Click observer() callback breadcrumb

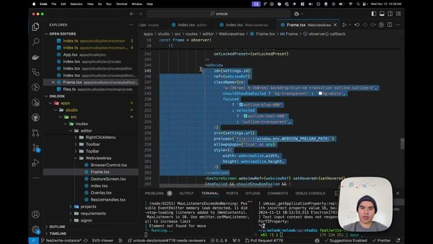[x=327, y=34]
